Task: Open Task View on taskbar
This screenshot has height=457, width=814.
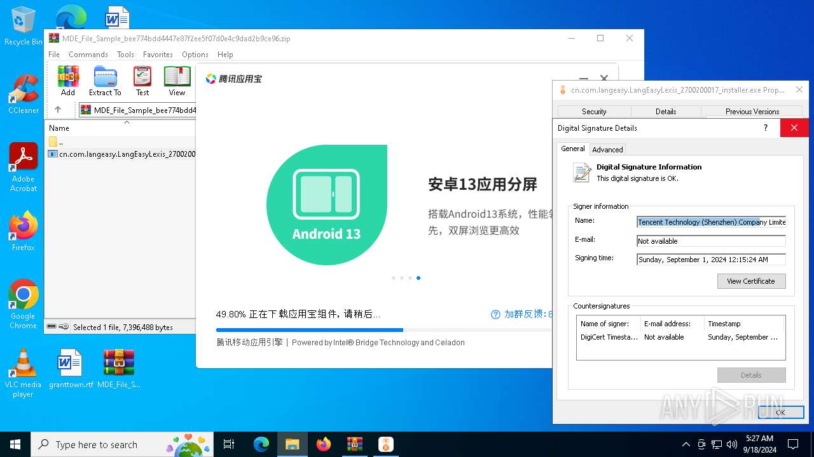Action: pyautogui.click(x=229, y=444)
